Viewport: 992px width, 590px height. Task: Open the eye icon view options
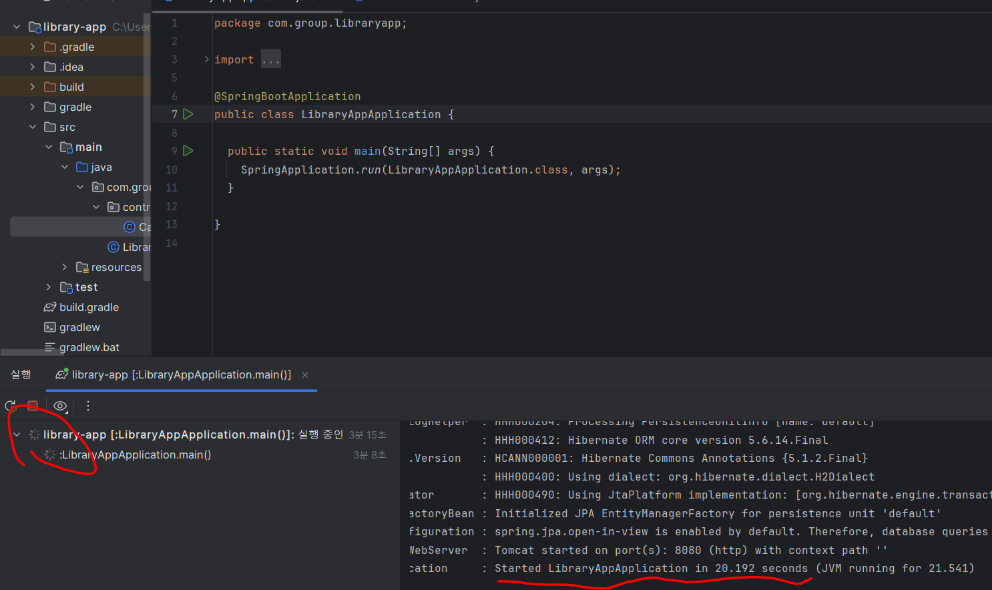coord(60,406)
